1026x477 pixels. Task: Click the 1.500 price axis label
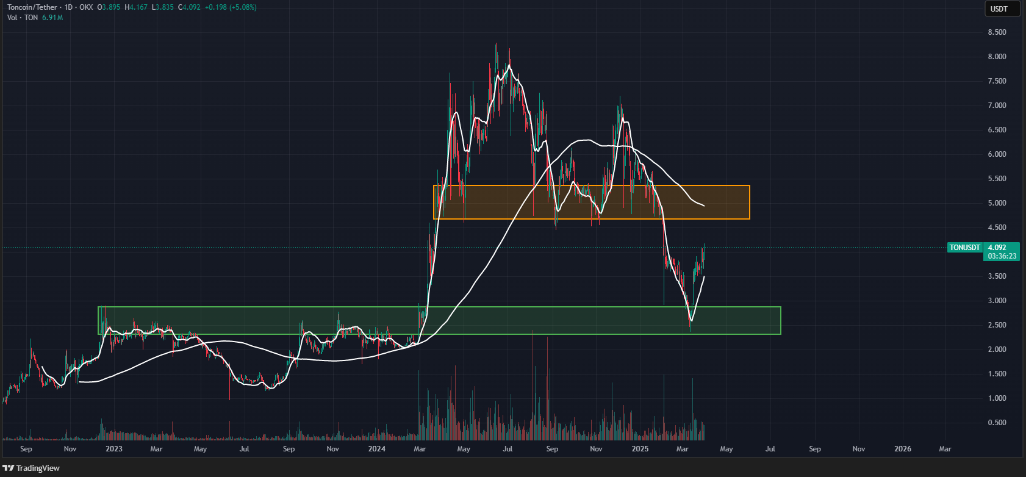tap(997, 374)
